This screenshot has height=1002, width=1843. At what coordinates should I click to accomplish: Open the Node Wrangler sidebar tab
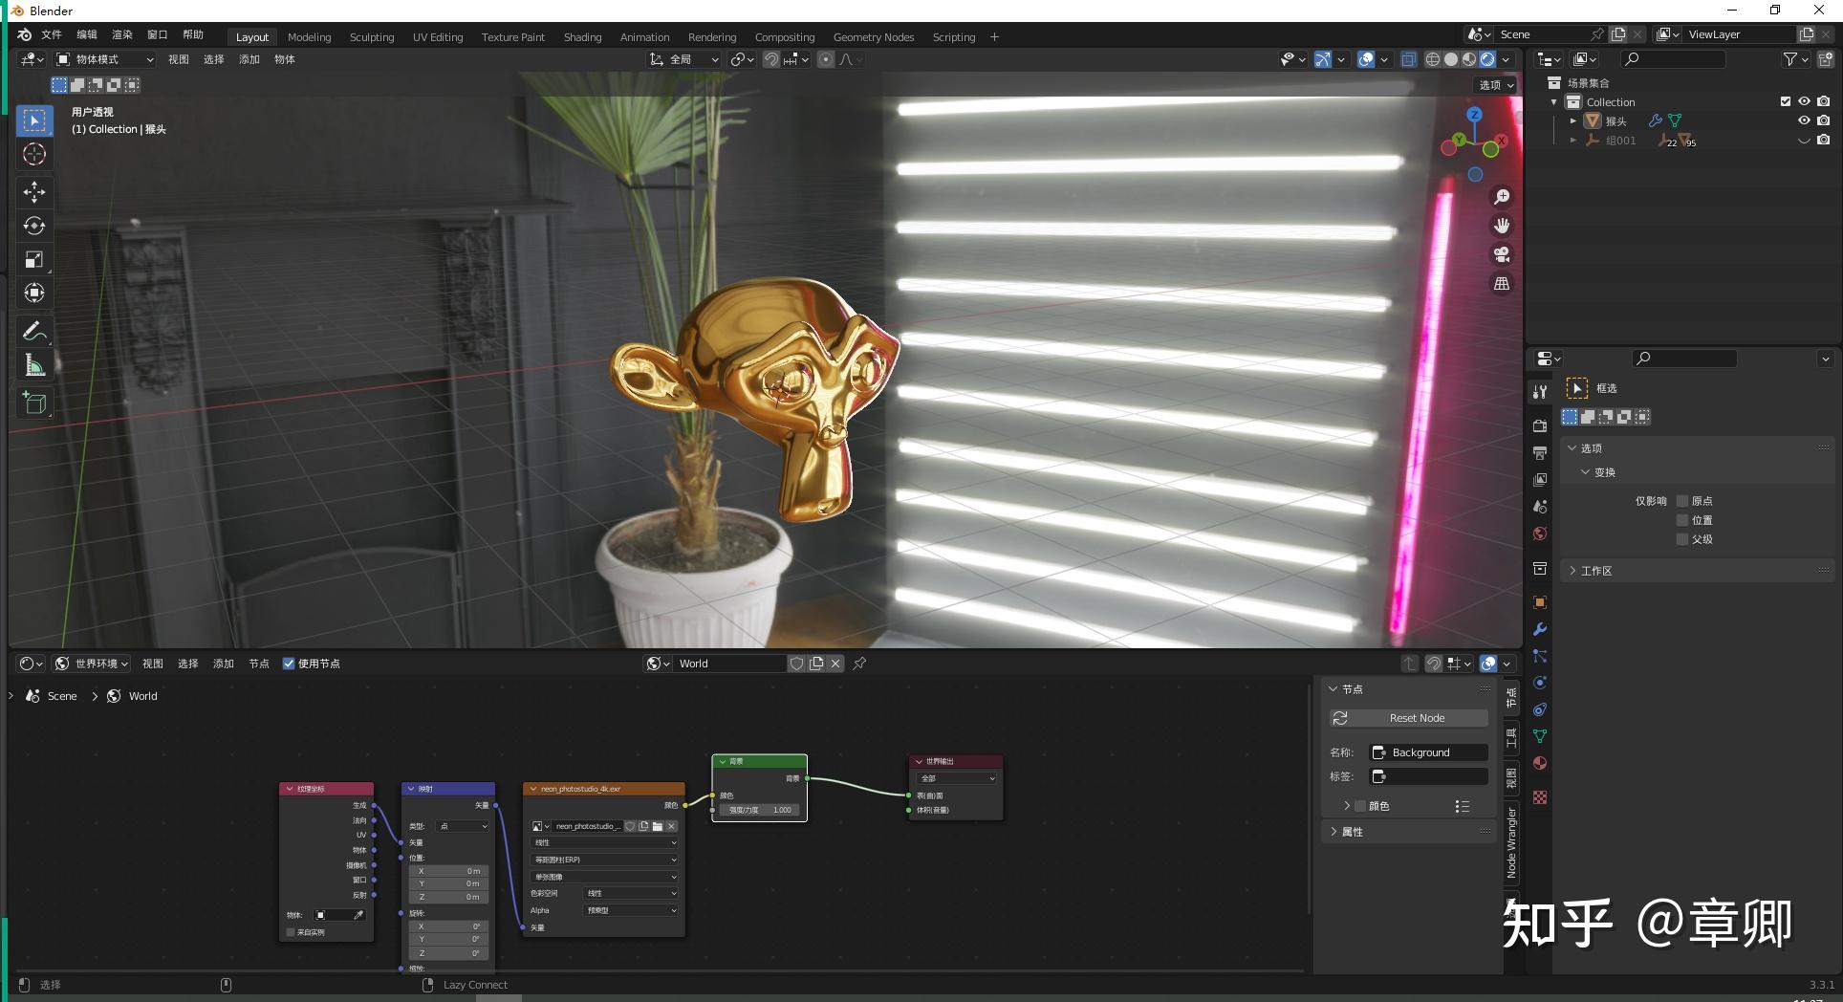[1511, 841]
